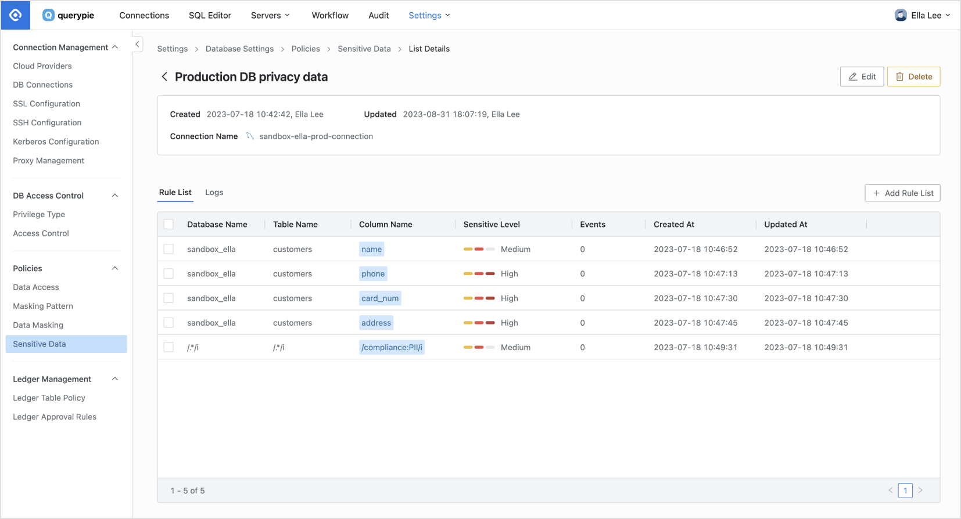Open Access Control in sidebar
Screen dimensions: 961x519
(x=41, y=233)
